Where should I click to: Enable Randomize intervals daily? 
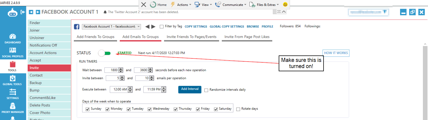(x=206, y=90)
